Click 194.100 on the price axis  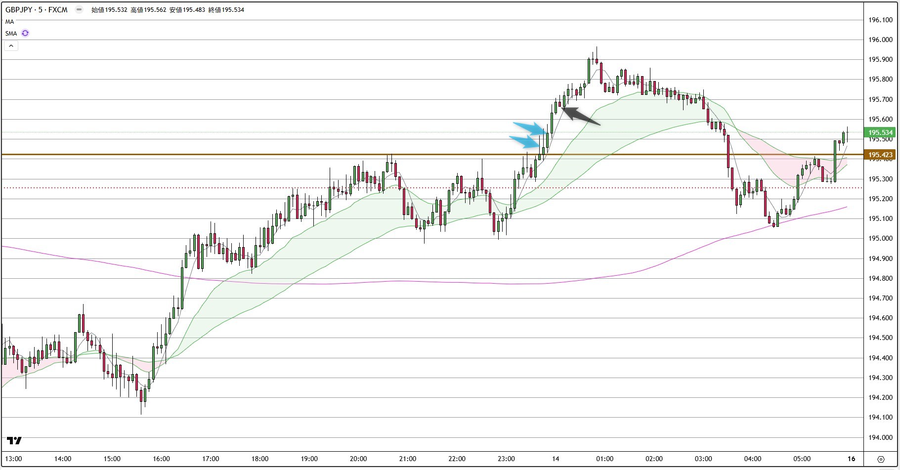pyautogui.click(x=881, y=417)
